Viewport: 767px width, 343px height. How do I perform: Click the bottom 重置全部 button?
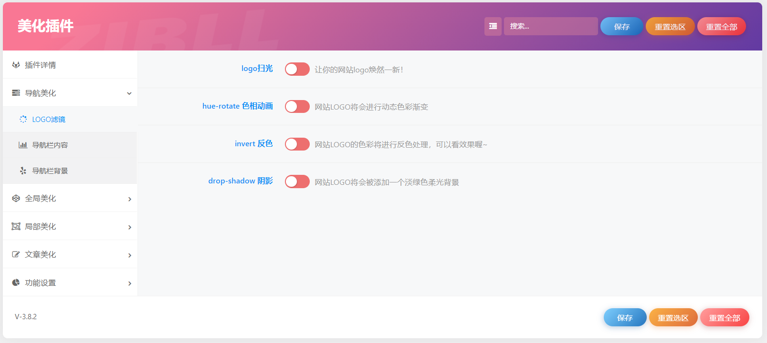click(724, 317)
